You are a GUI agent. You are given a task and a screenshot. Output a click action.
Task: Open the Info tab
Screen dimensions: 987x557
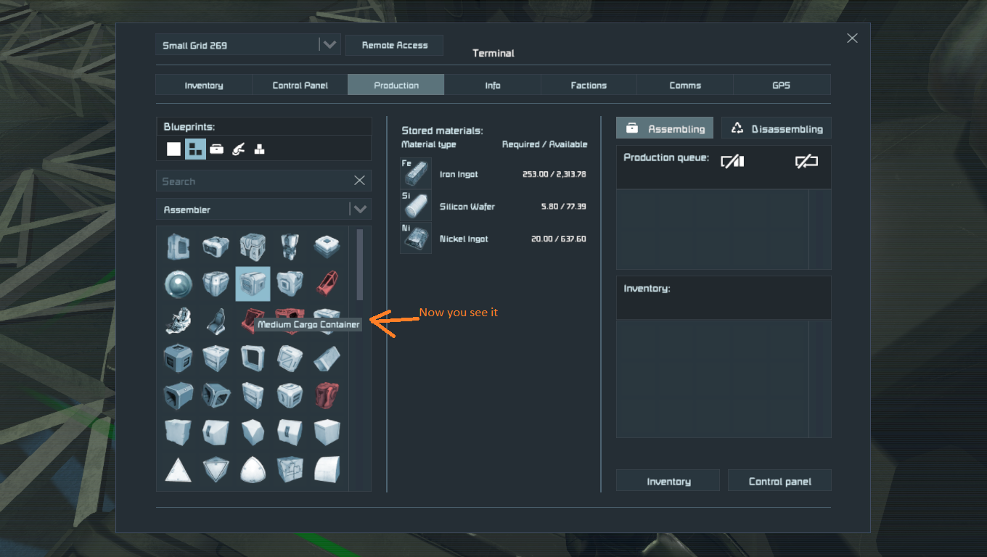pos(493,85)
